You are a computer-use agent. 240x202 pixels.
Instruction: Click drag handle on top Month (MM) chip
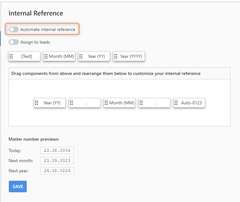click(x=46, y=56)
